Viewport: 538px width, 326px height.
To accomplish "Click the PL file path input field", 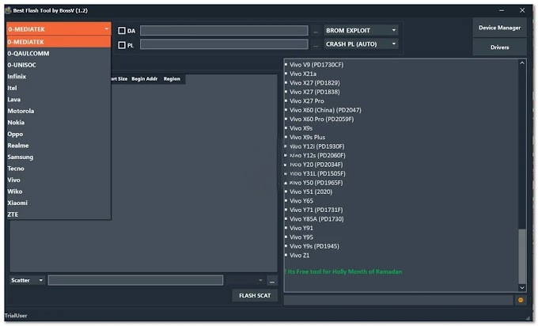I will point(224,44).
